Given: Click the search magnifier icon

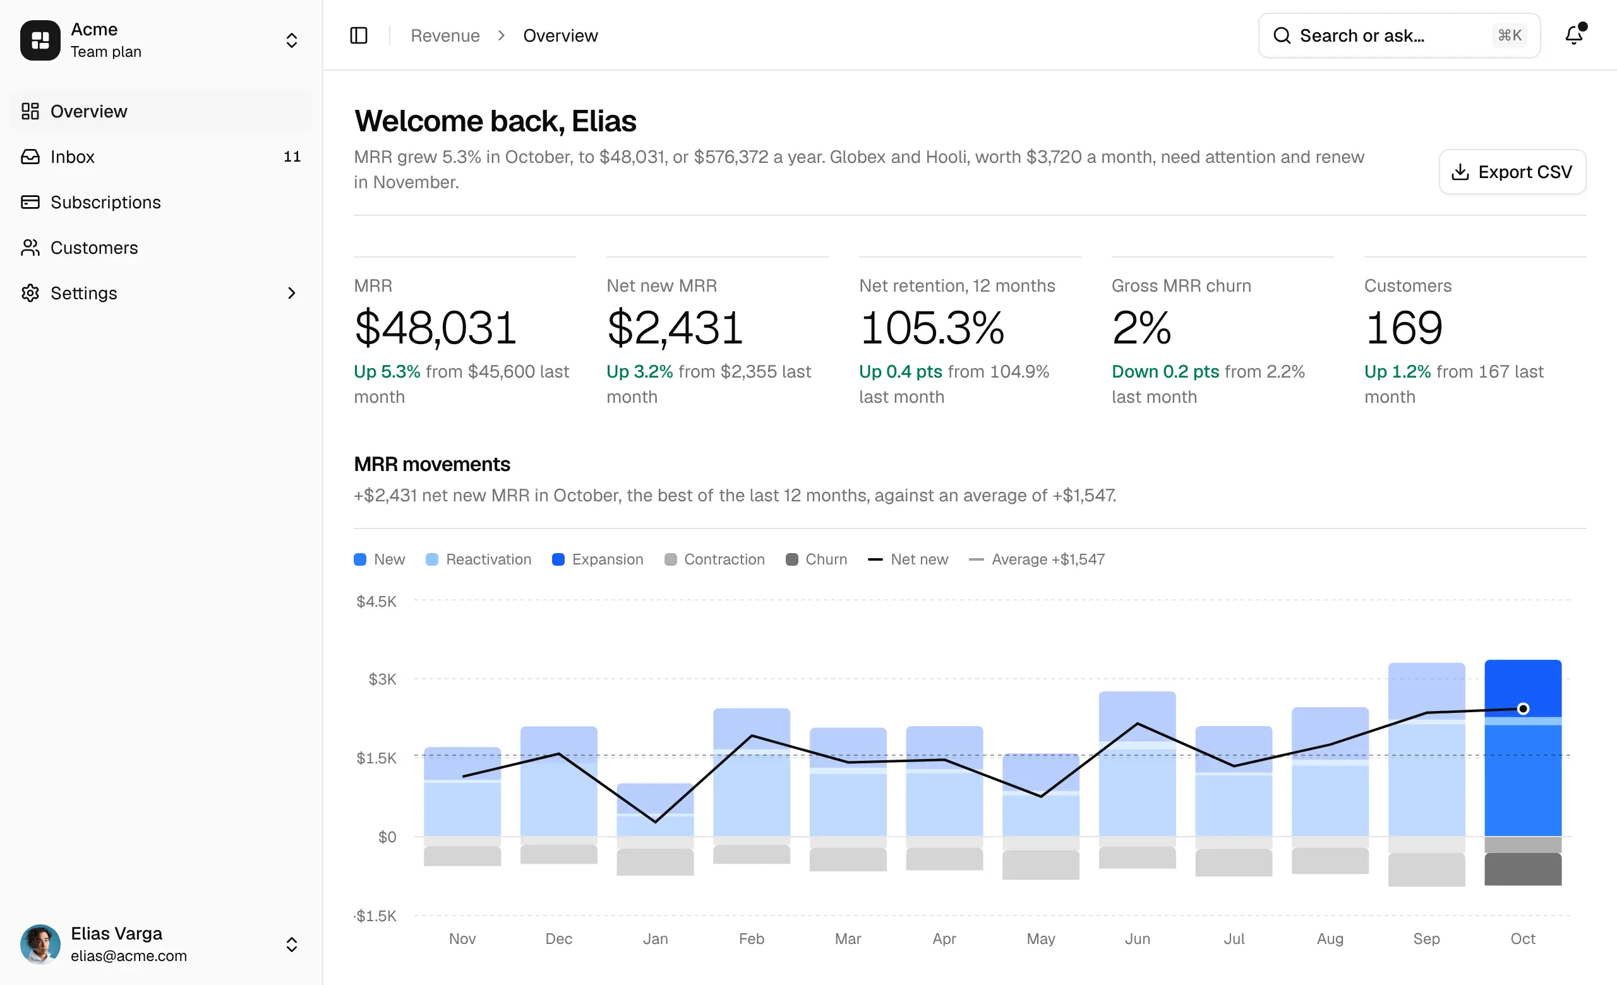Looking at the screenshot, I should [1282, 35].
